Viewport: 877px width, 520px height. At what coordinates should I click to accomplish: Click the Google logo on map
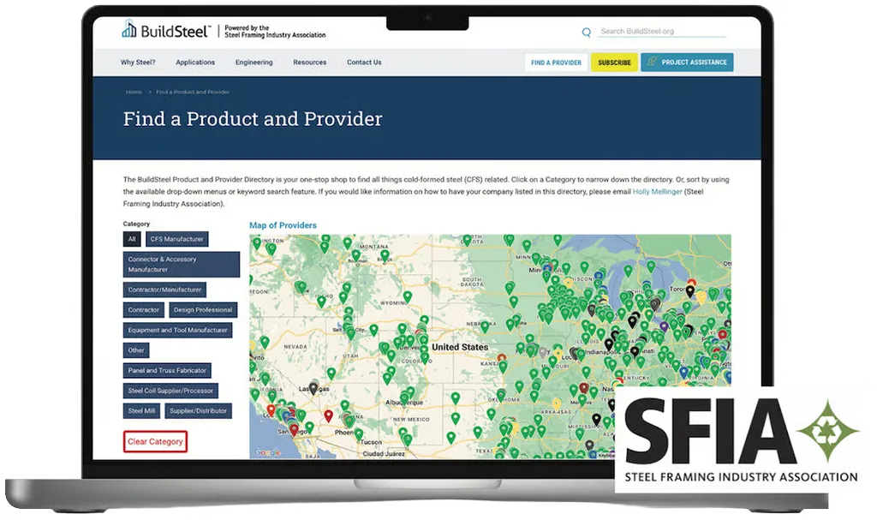[x=267, y=452]
